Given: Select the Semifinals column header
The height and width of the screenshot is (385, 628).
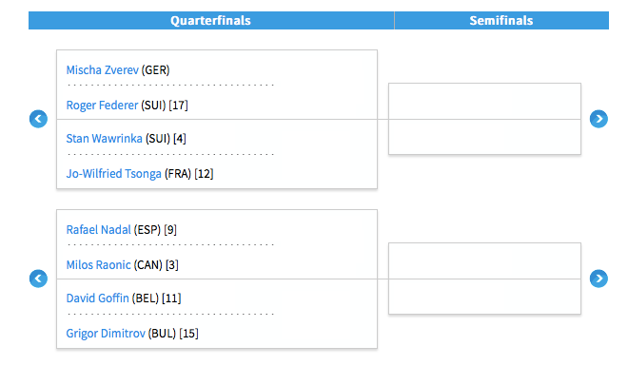Looking at the screenshot, I should click(x=501, y=20).
